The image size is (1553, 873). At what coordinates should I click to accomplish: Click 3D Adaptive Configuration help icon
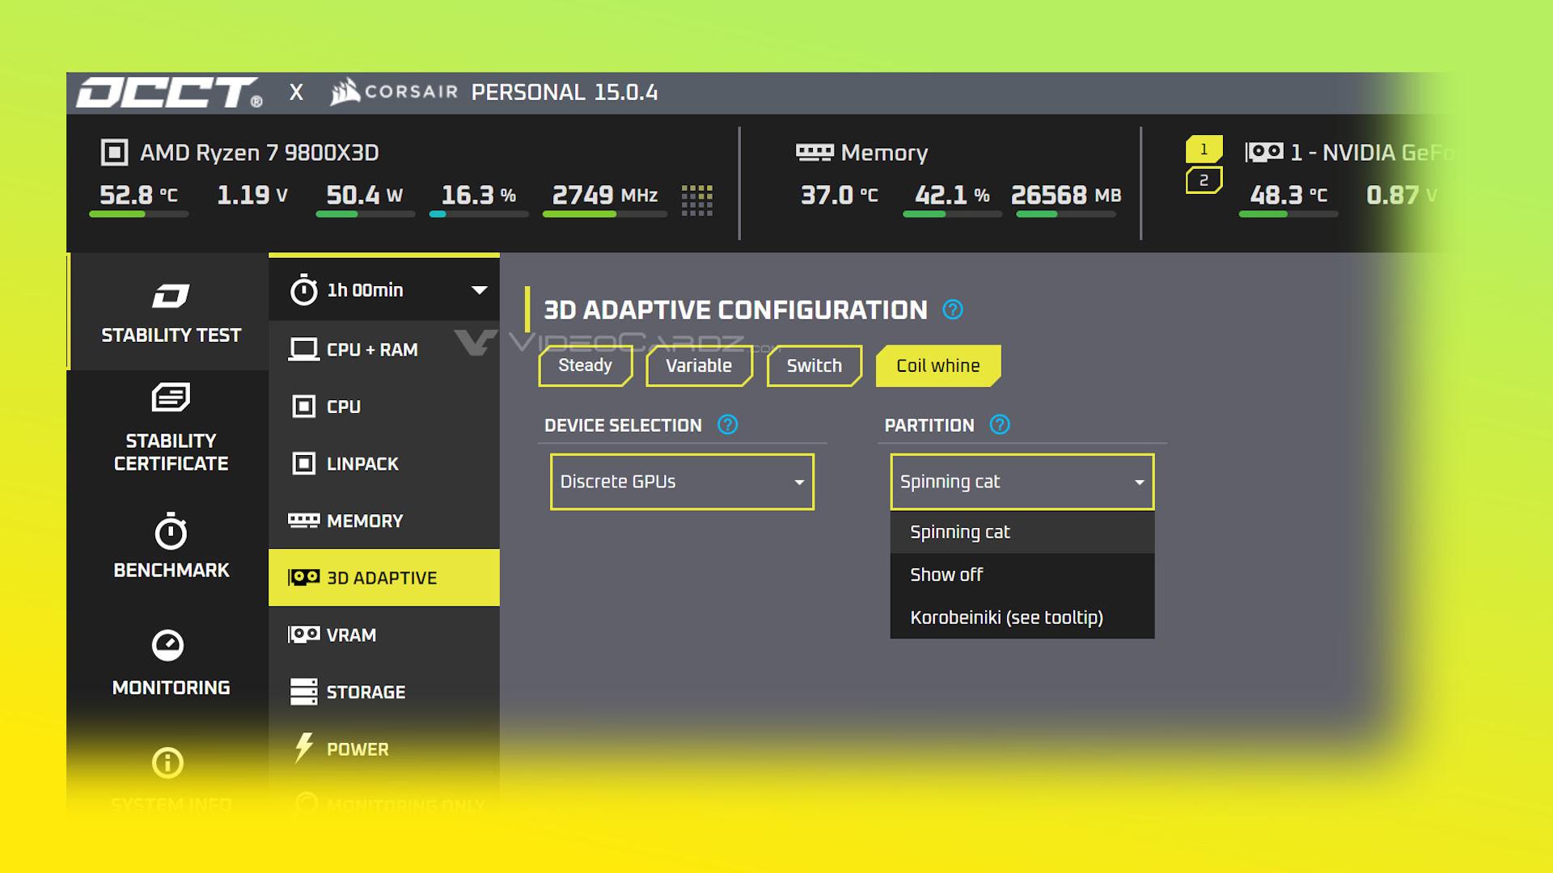pos(953,310)
